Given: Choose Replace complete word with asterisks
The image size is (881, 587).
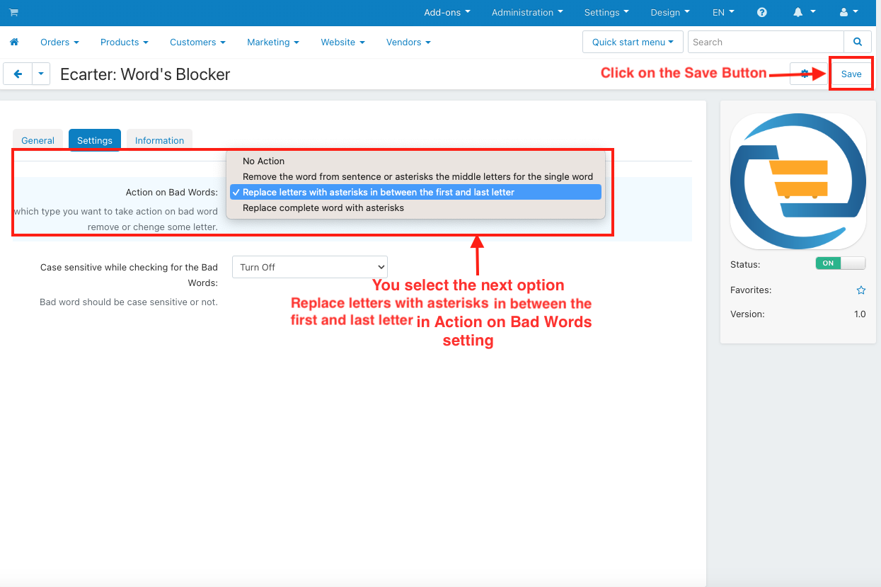Looking at the screenshot, I should tap(415, 207).
